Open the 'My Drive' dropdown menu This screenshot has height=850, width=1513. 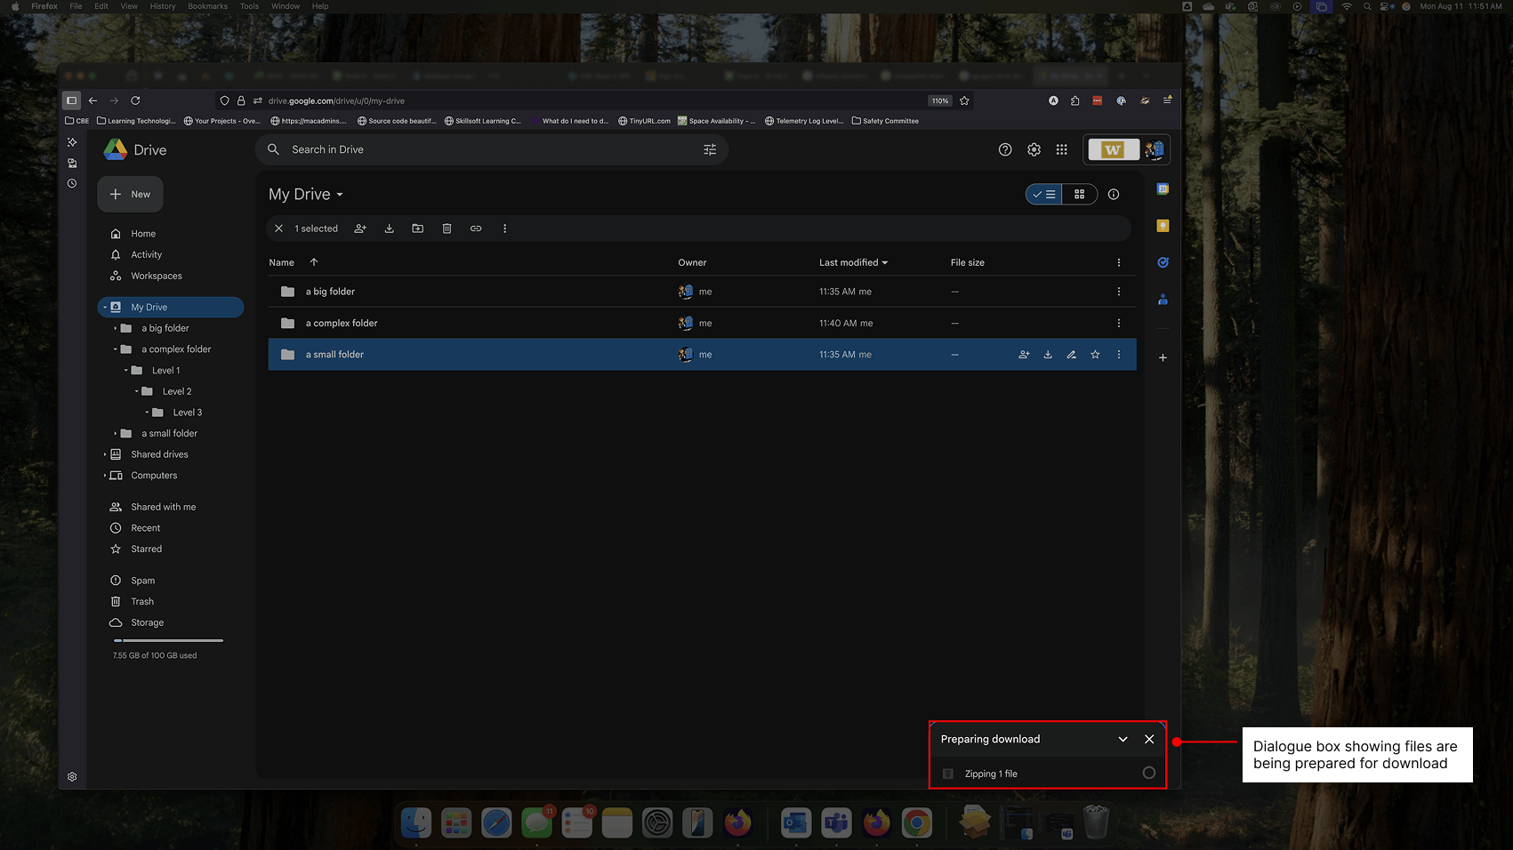pyautogui.click(x=341, y=194)
